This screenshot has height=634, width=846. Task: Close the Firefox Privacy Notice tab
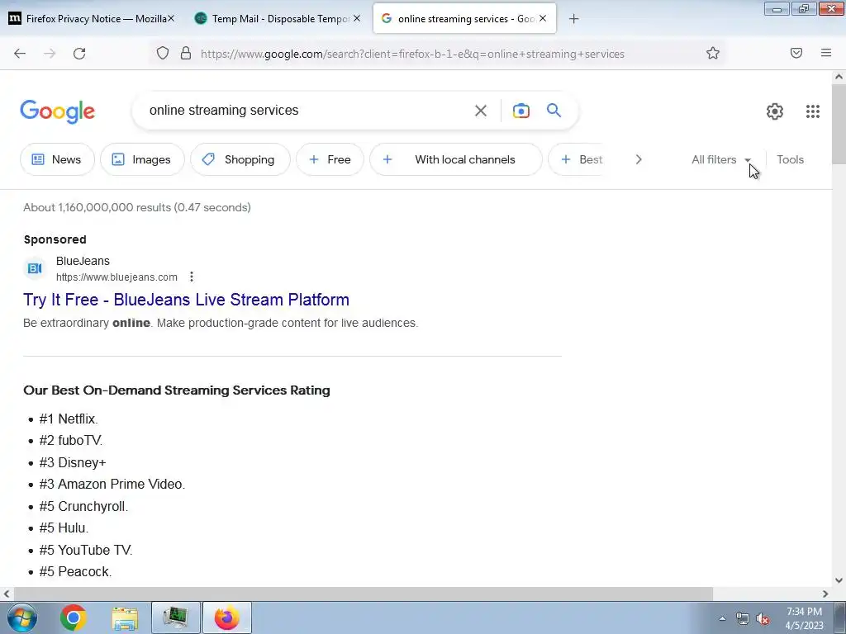point(170,19)
